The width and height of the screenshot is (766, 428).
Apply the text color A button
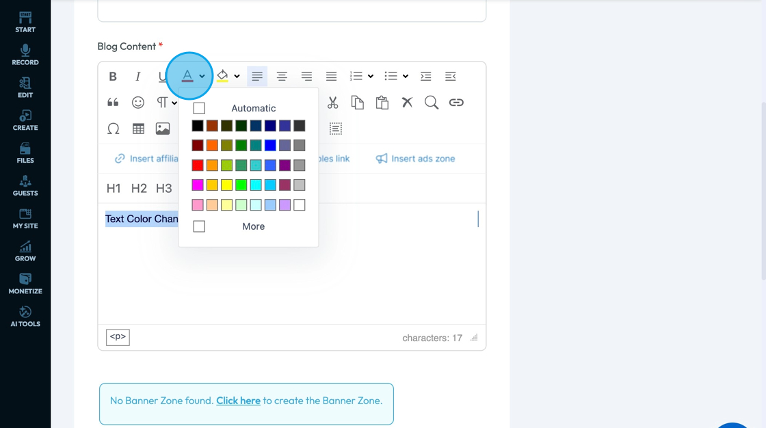[x=187, y=76]
